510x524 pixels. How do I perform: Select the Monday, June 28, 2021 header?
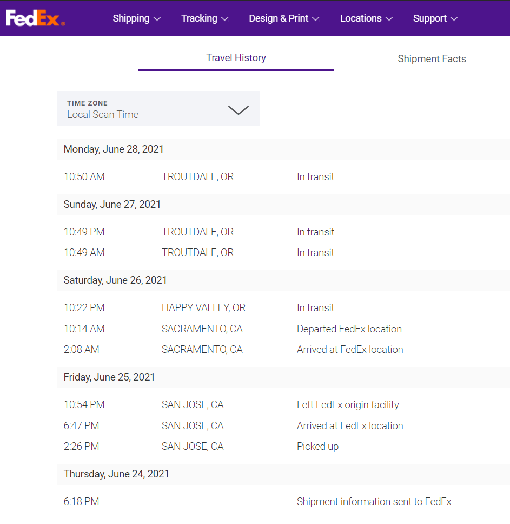[x=114, y=149]
